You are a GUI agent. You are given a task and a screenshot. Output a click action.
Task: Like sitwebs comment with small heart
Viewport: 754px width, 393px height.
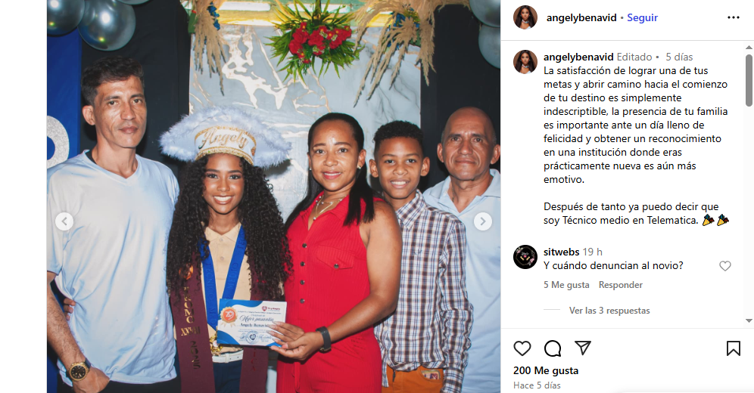(725, 266)
